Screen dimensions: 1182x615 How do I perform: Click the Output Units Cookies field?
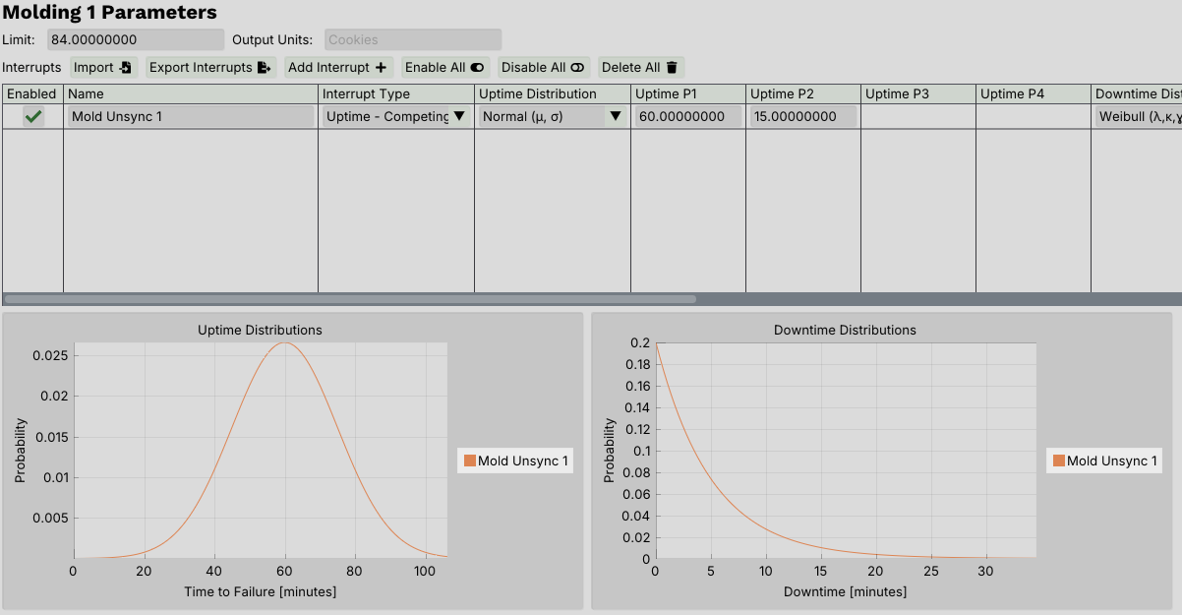[412, 40]
